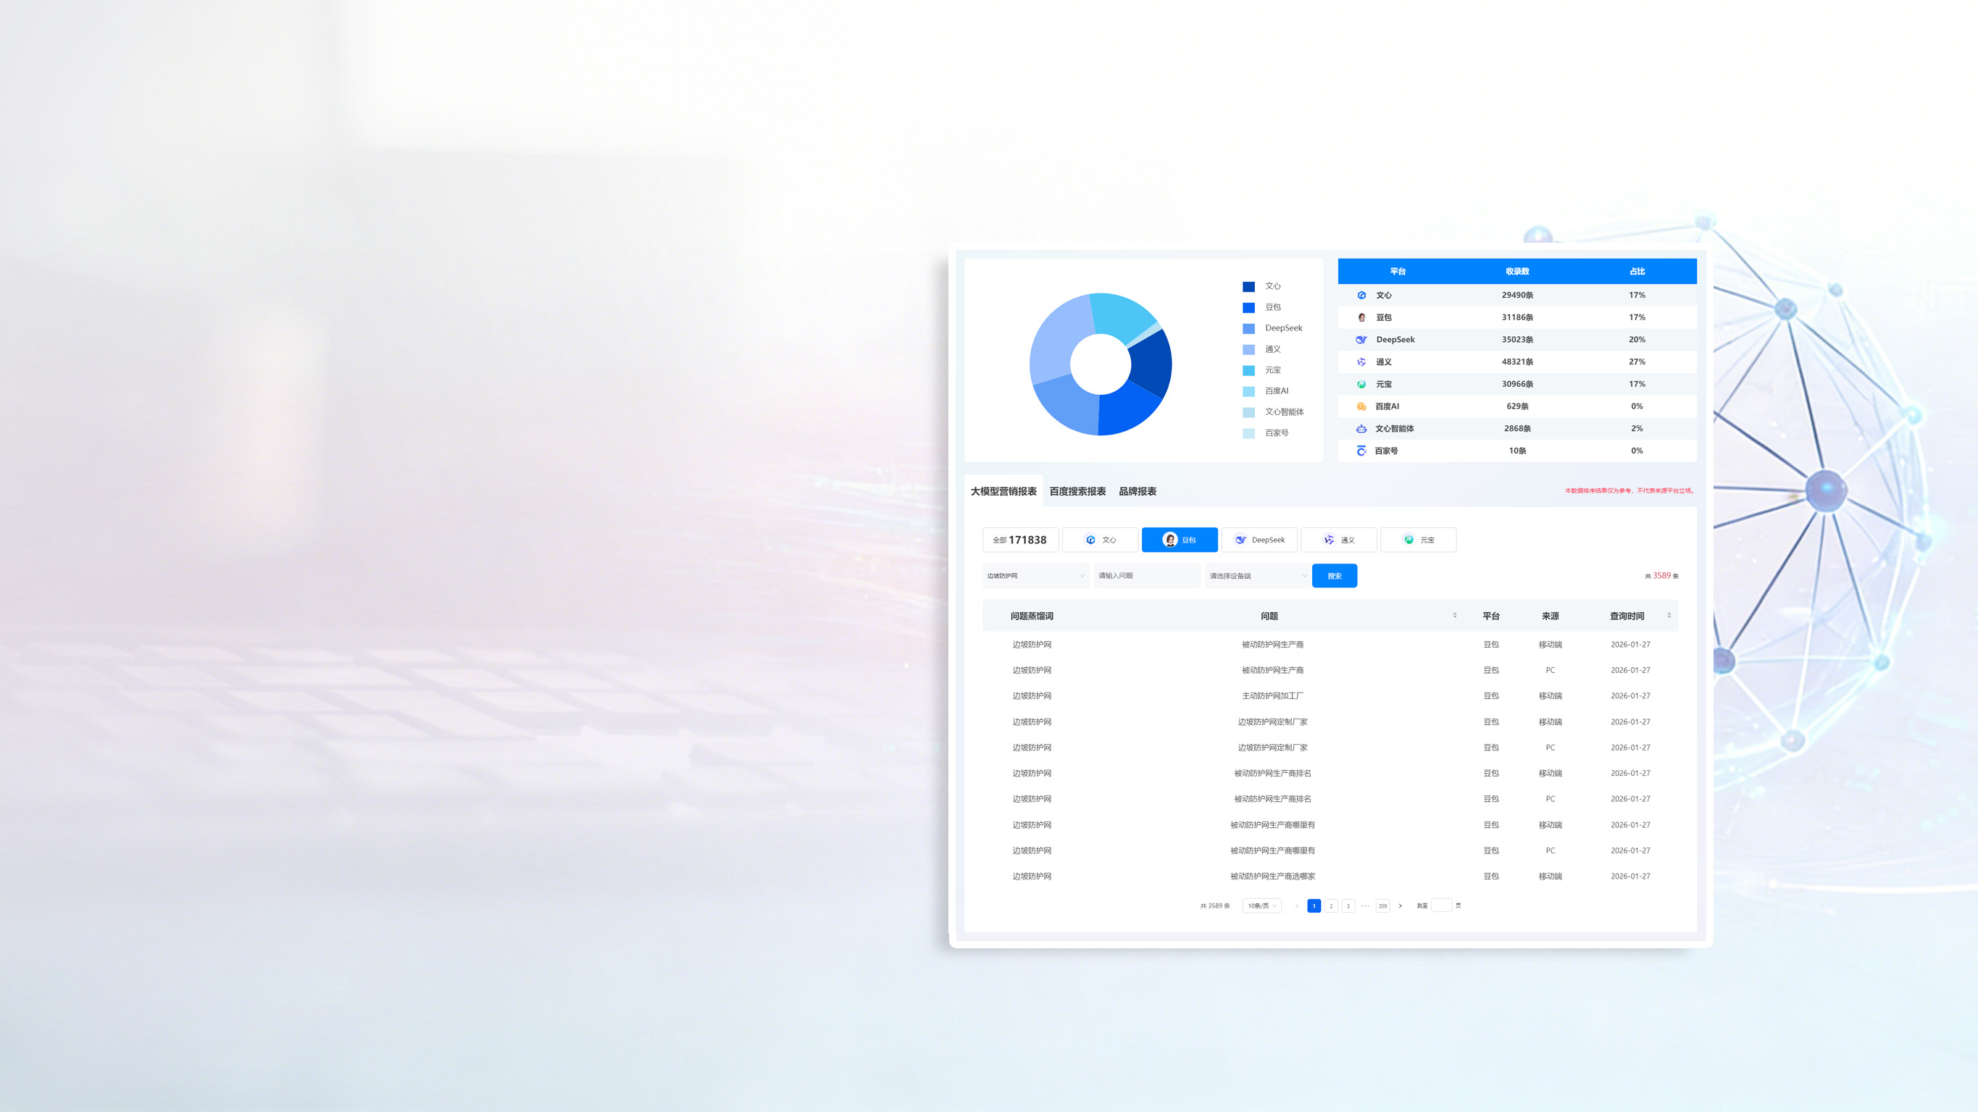This screenshot has height=1112, width=1978.
Task: Open the 10条/页 page size dropdown
Action: pos(1261,906)
